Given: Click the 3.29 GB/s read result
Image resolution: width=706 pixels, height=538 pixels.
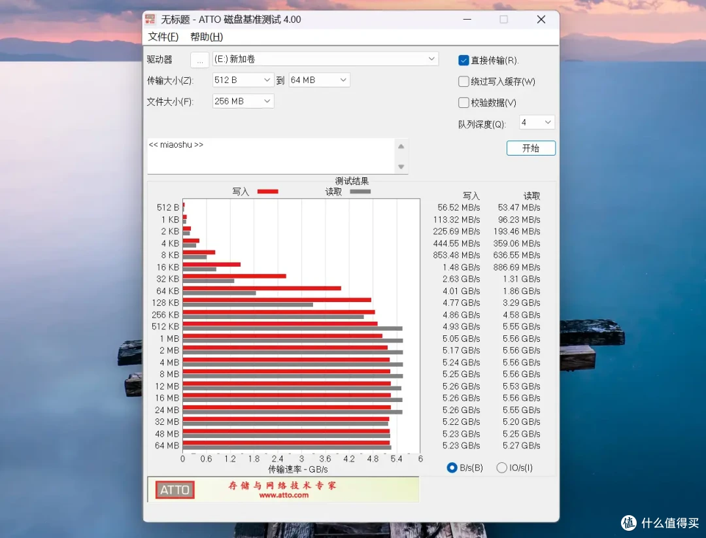Looking at the screenshot, I should coord(522,303).
